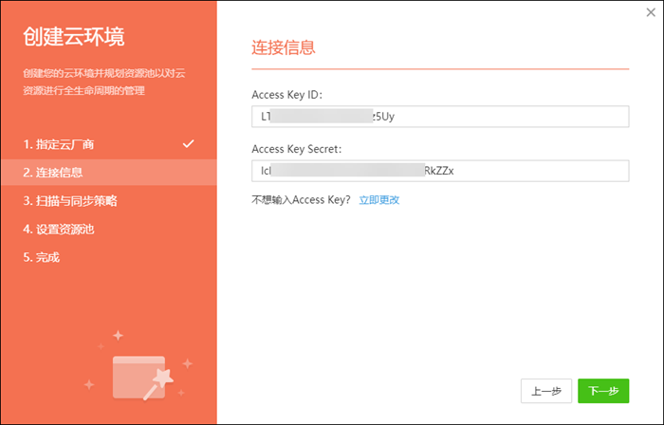This screenshot has width=664, height=425.
Task: Close the 创建云环境 dialog
Action: point(649,12)
